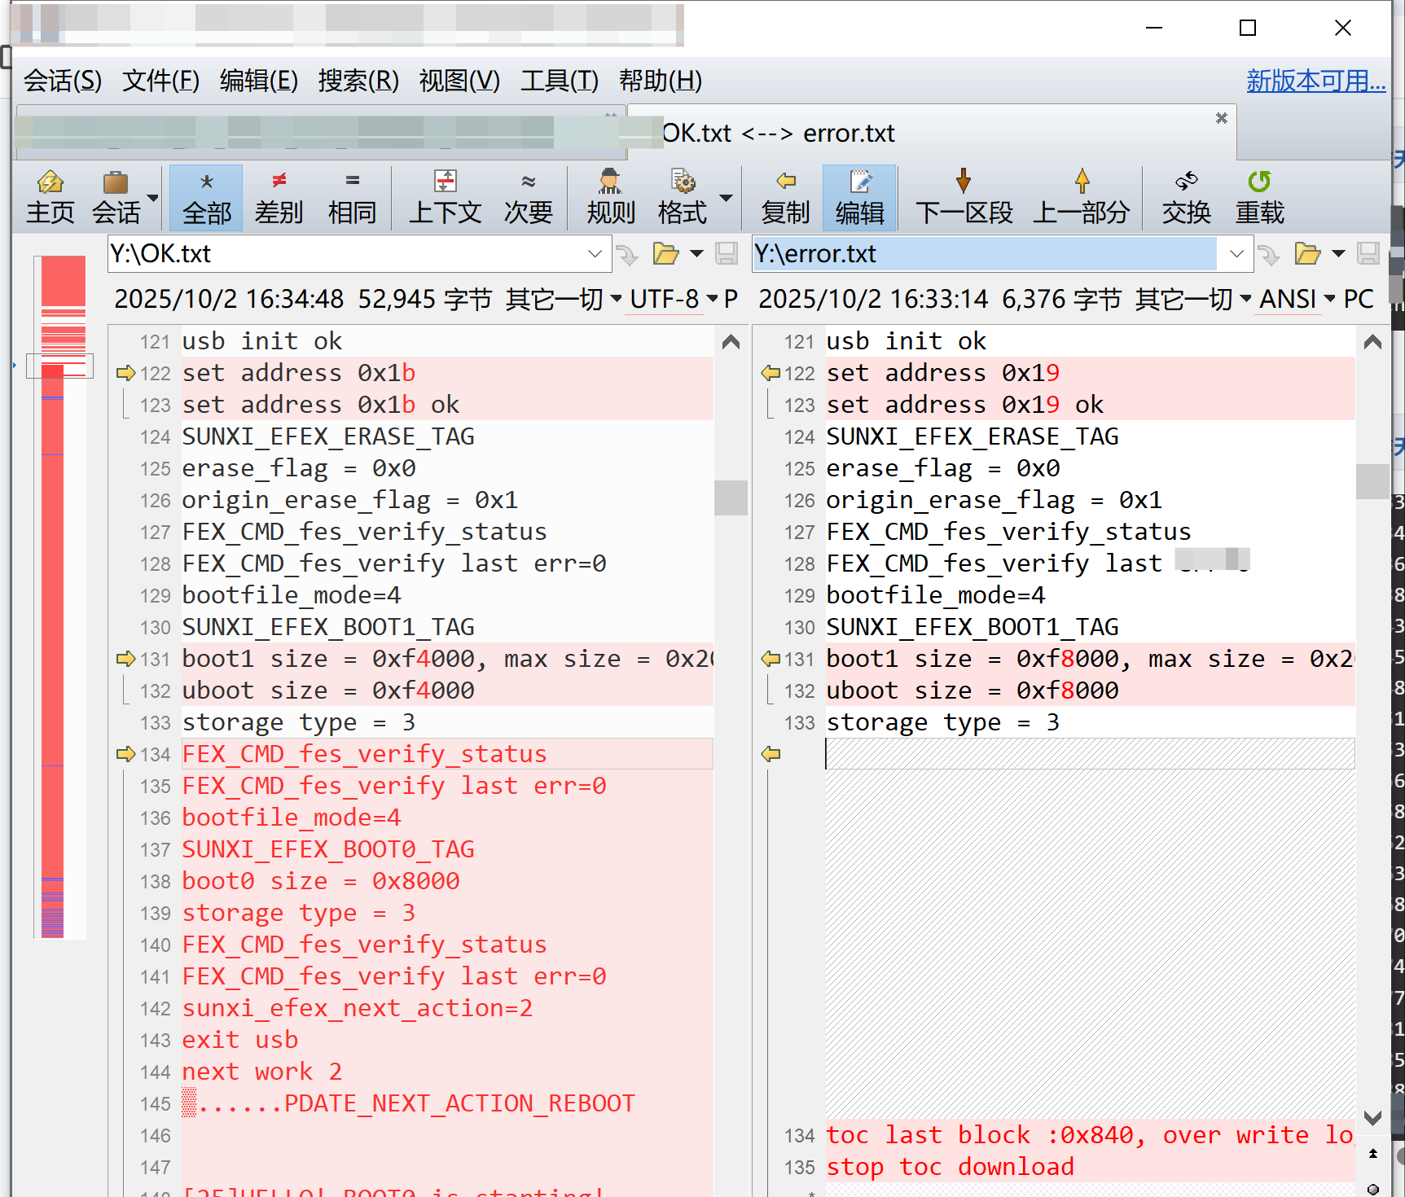
Task: Click the right path field Y:\error.txt
Action: coord(982,254)
